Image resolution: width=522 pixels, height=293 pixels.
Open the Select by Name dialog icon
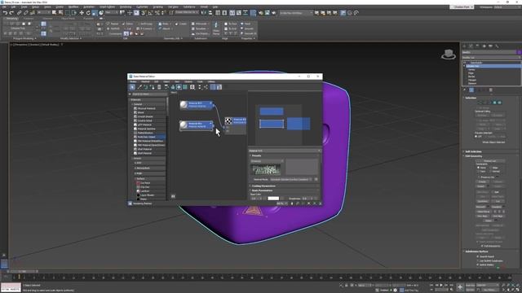click(60, 13)
